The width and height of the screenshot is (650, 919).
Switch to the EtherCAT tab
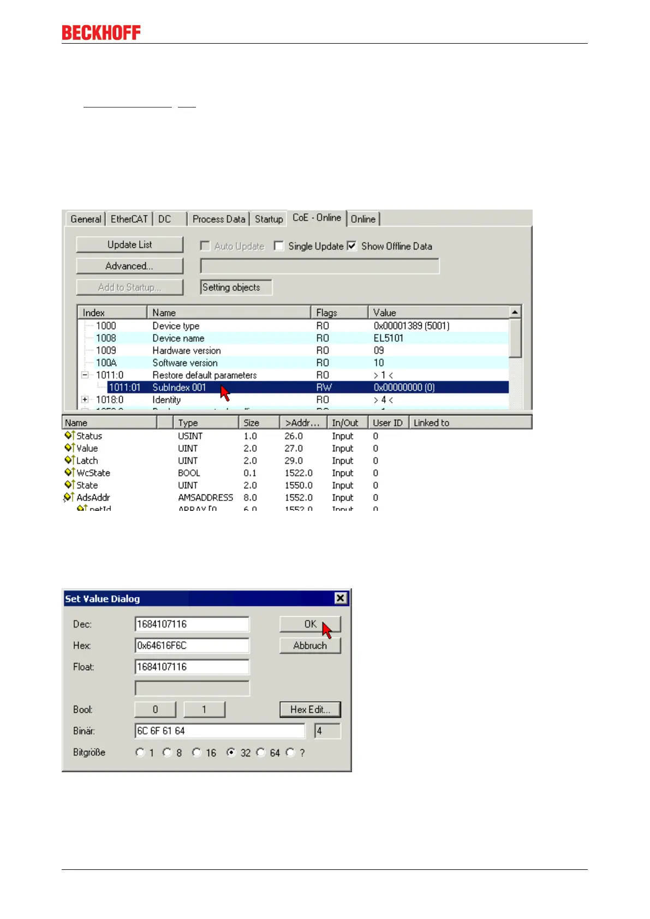[x=129, y=219]
